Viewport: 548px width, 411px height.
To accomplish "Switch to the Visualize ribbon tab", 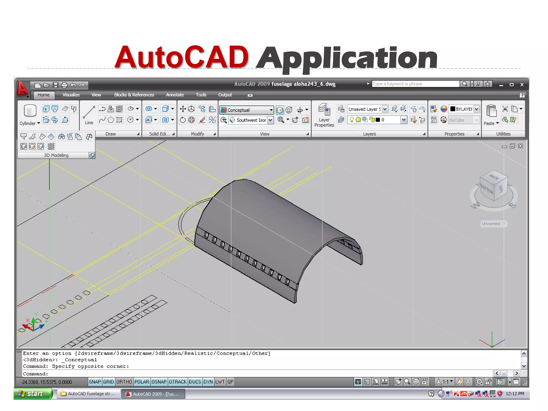I will point(71,95).
